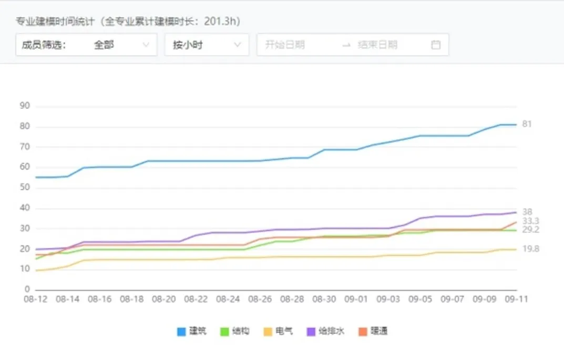Screen dimensions: 564x351
Task: Open the 按小时 time unit dropdown
Action: pyautogui.click(x=200, y=45)
